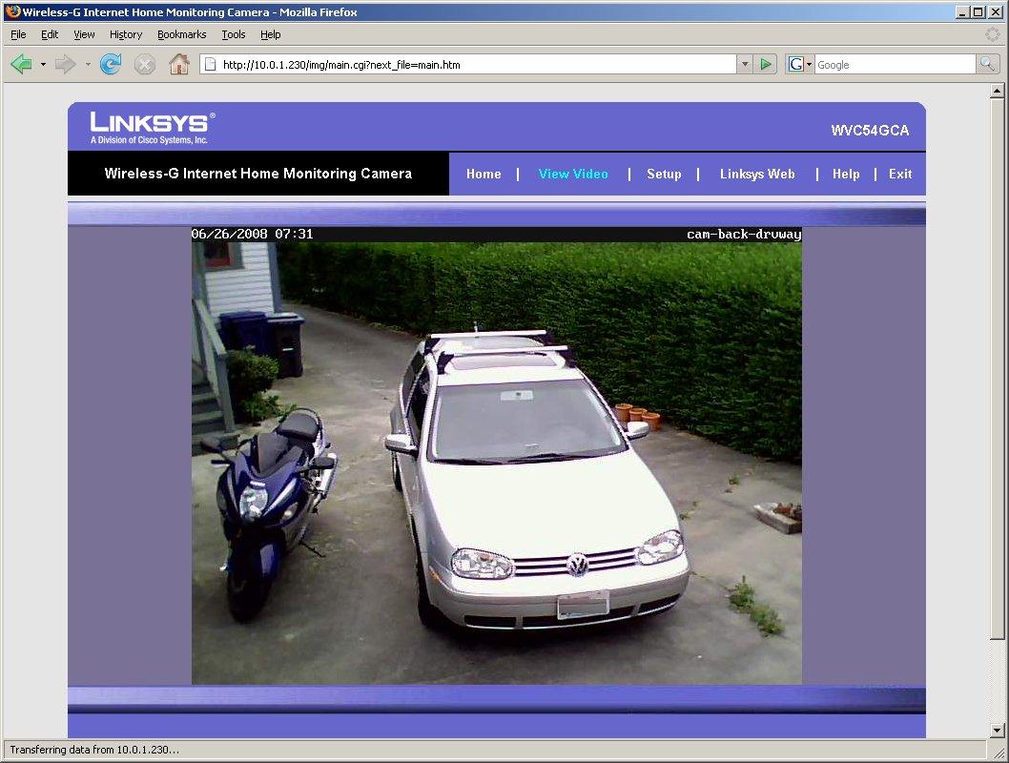Open the Help menu in menu bar
1009x763 pixels.
tap(270, 34)
